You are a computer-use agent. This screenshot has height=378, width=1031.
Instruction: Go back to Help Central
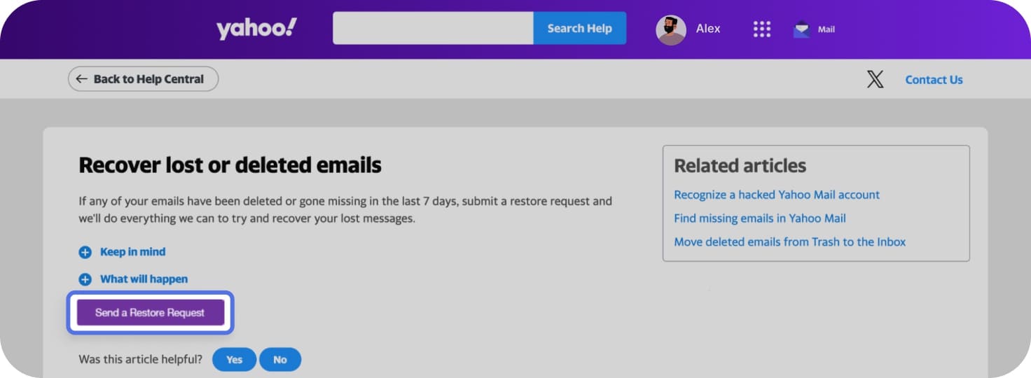[143, 79]
